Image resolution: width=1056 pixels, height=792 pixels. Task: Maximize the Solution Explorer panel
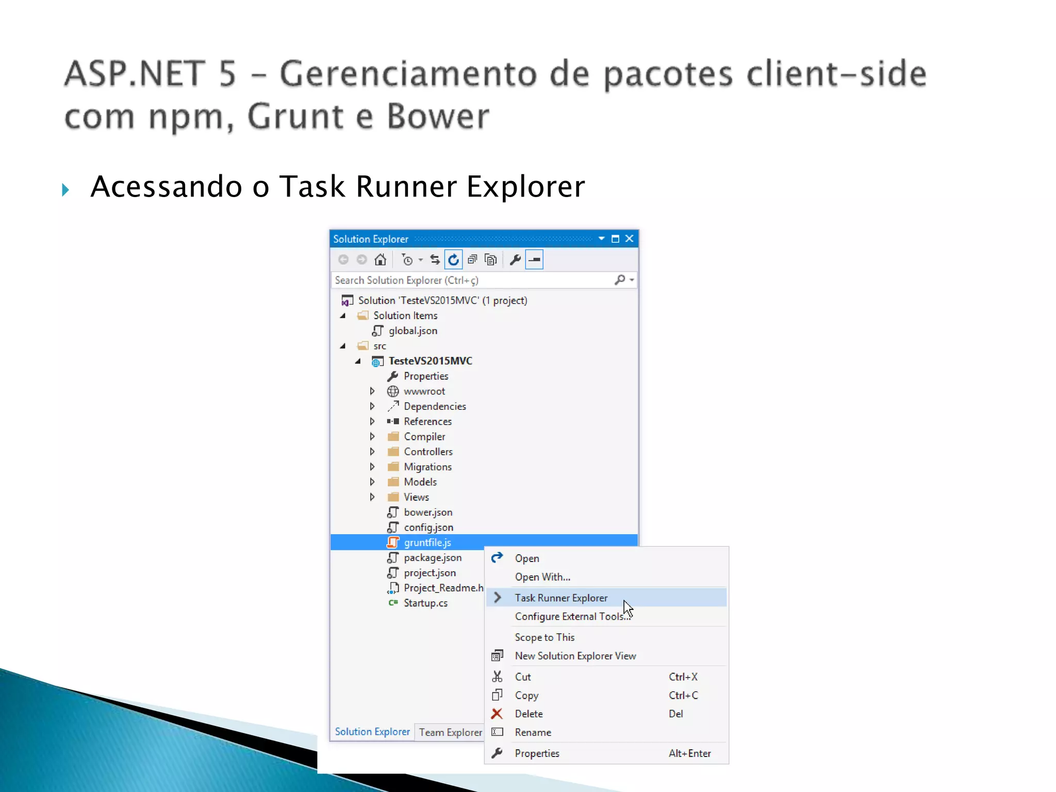[x=615, y=239]
